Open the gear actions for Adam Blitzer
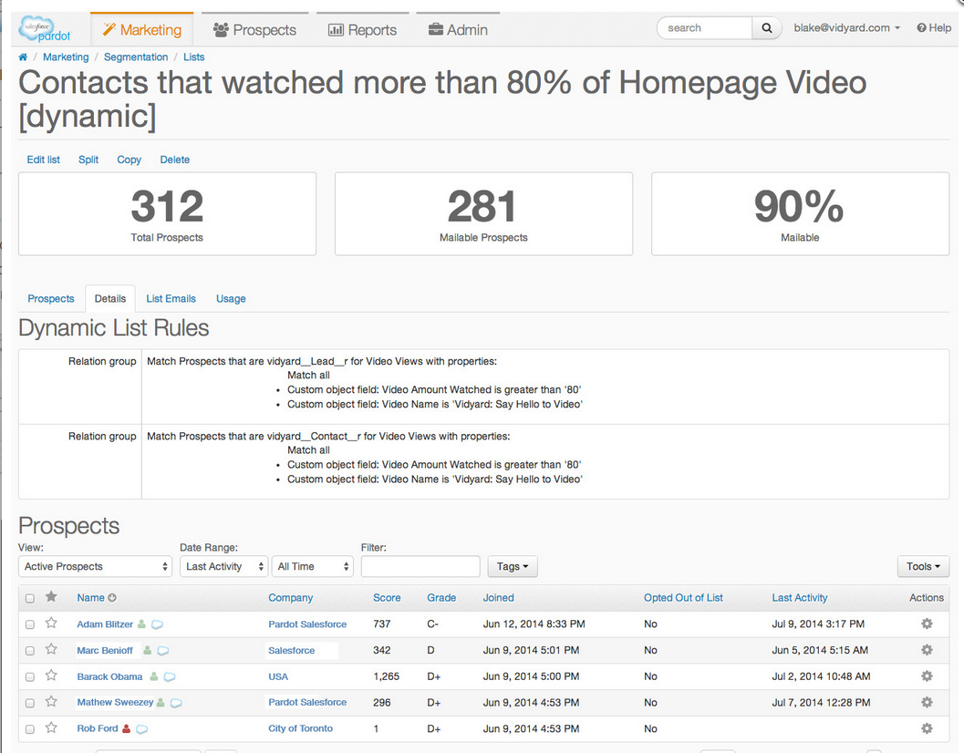964x753 pixels. [927, 624]
